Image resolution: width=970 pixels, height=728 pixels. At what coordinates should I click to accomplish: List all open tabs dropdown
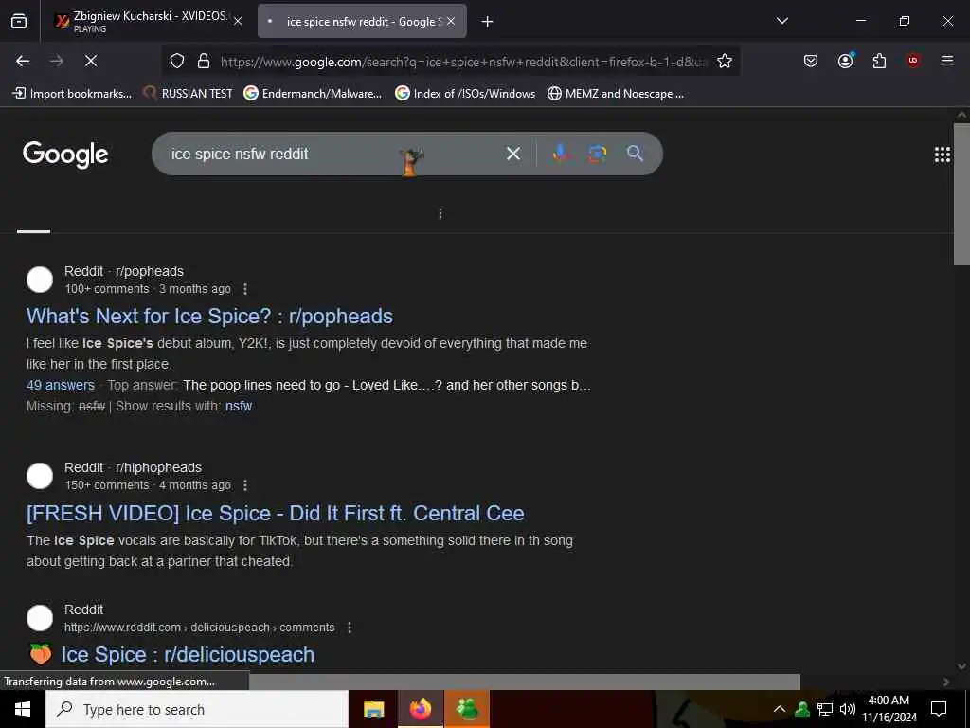coord(782,21)
